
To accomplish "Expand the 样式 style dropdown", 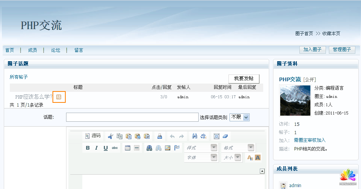I will click(x=214, y=147).
